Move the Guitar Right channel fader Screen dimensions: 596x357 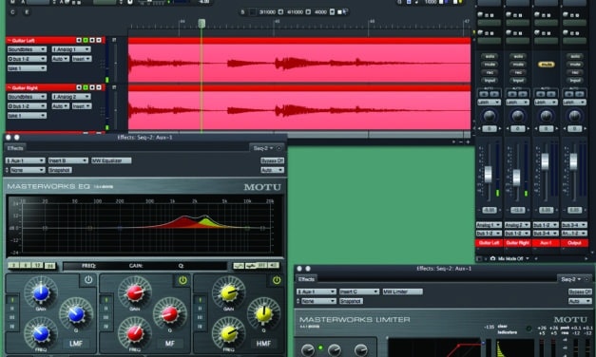coord(516,178)
